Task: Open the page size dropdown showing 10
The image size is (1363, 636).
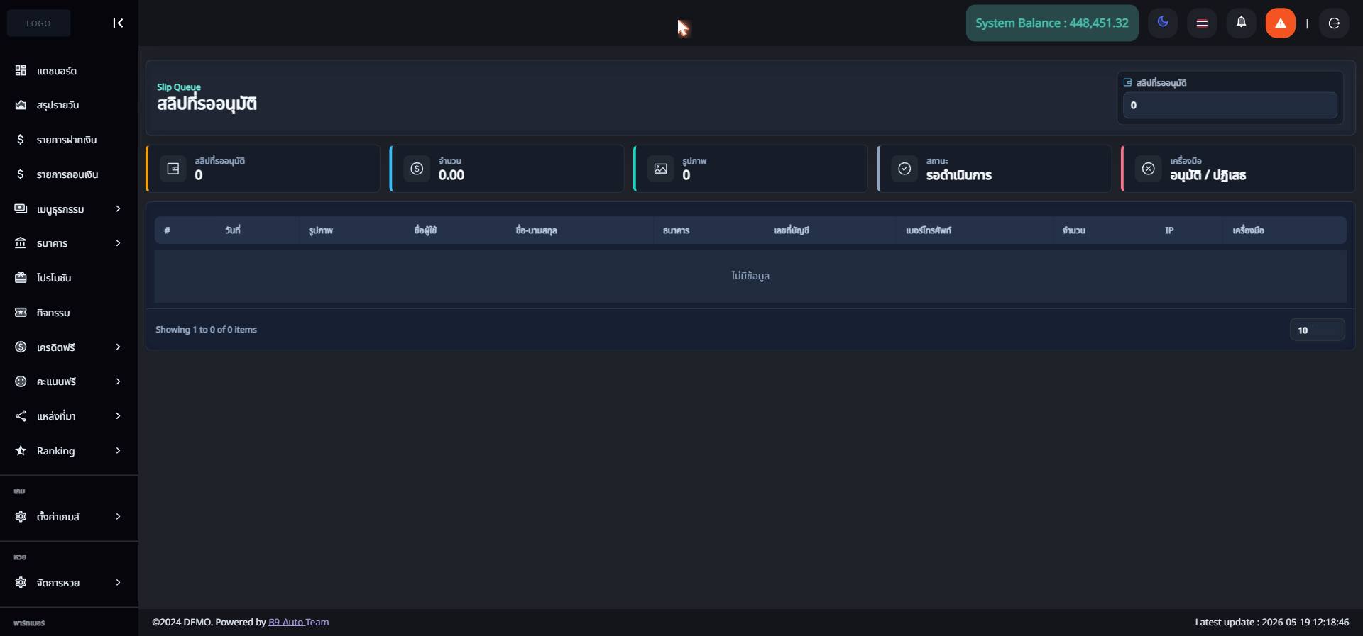Action: [1318, 330]
